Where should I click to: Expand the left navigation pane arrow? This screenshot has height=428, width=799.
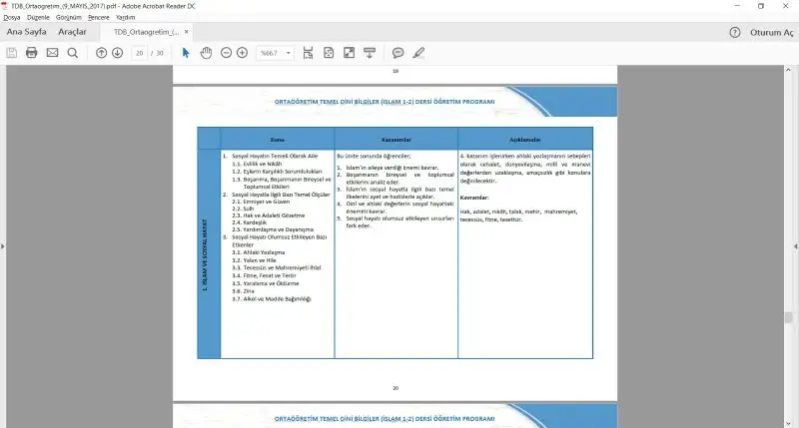(3, 246)
